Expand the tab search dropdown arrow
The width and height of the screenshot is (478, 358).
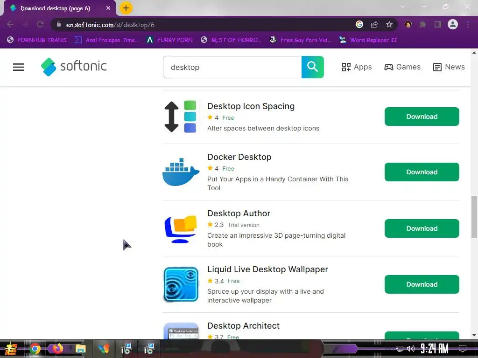pos(403,7)
